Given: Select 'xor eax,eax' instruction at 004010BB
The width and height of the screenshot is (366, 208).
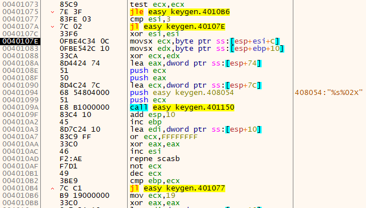Looking at the screenshot, I should [x=155, y=203].
